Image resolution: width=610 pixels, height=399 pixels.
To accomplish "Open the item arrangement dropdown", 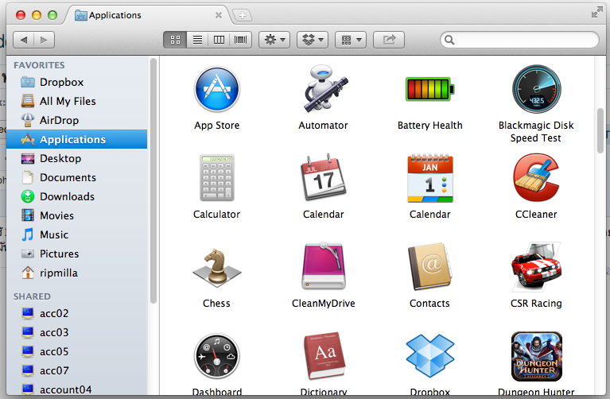I will coord(350,40).
